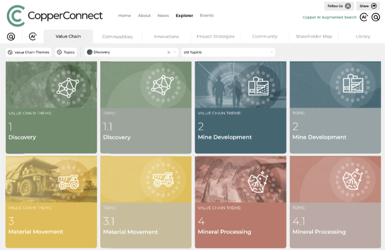Open the AI tab icon beside Value Chain

tap(33, 36)
